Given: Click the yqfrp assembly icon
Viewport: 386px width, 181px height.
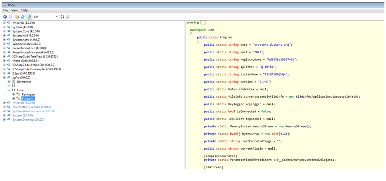Looking at the screenshot, I should pos(9,77).
